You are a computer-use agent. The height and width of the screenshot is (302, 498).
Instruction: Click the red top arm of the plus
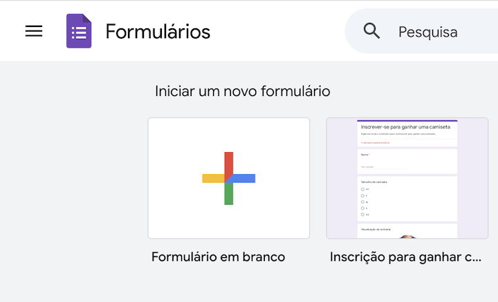coord(229,162)
